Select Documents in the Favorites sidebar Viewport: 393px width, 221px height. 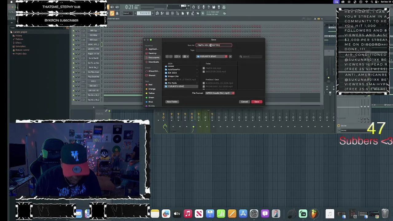point(152,58)
